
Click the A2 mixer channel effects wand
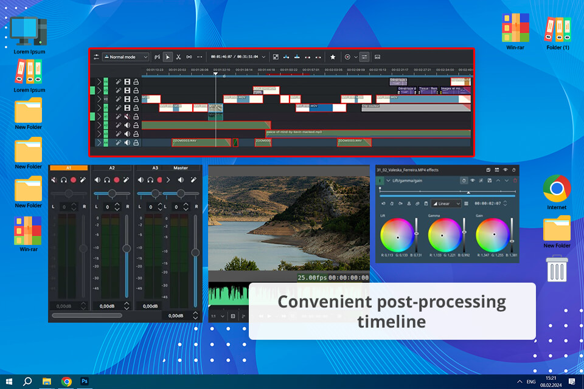pyautogui.click(x=127, y=180)
